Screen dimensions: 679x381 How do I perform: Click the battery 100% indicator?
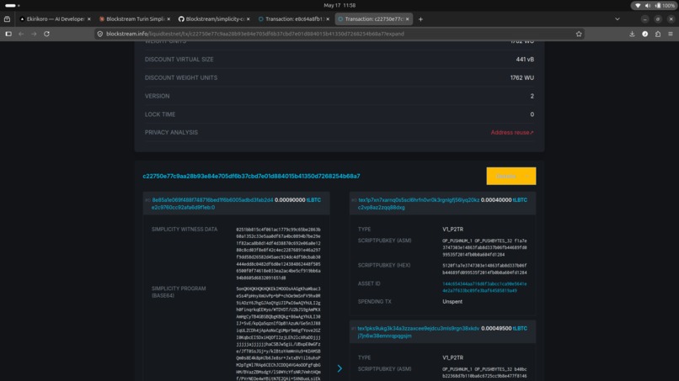pyautogui.click(x=665, y=5)
